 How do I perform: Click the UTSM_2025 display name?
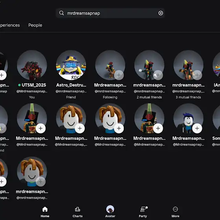tap(34, 85)
